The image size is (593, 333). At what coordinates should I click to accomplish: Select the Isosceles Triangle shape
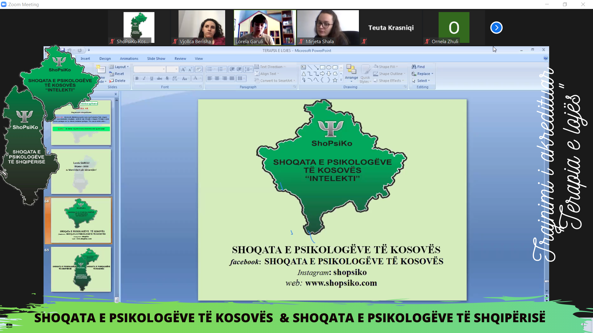pyautogui.click(x=304, y=74)
